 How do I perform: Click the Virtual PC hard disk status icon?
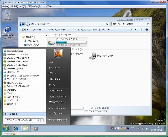pyautogui.click(x=4, y=134)
